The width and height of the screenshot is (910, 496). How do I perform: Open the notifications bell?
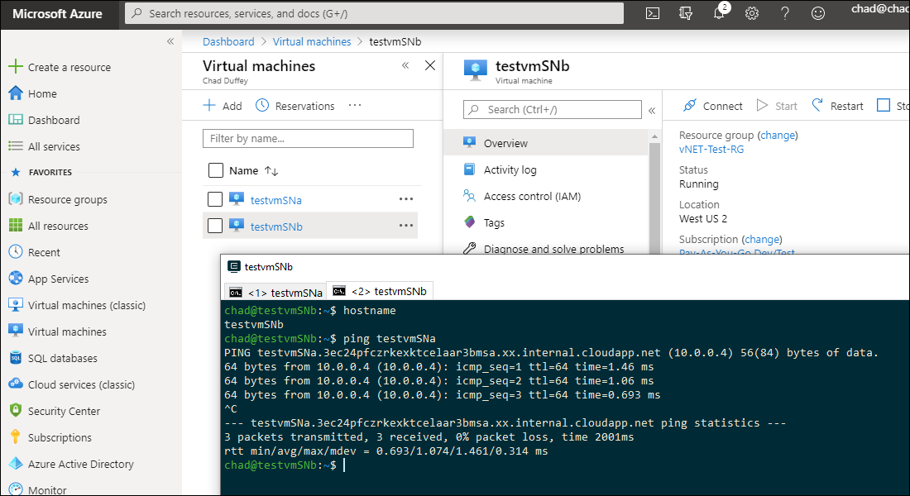pos(719,12)
